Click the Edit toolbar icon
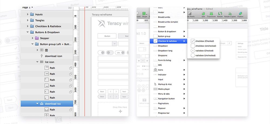This screenshot has width=270, height=124. point(203,13)
